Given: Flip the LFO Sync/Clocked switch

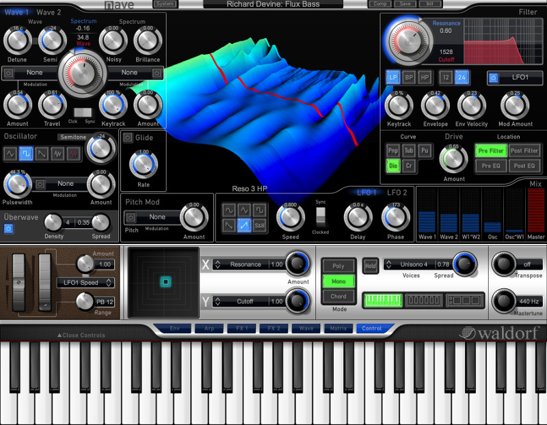Looking at the screenshot, I should tap(320, 216).
